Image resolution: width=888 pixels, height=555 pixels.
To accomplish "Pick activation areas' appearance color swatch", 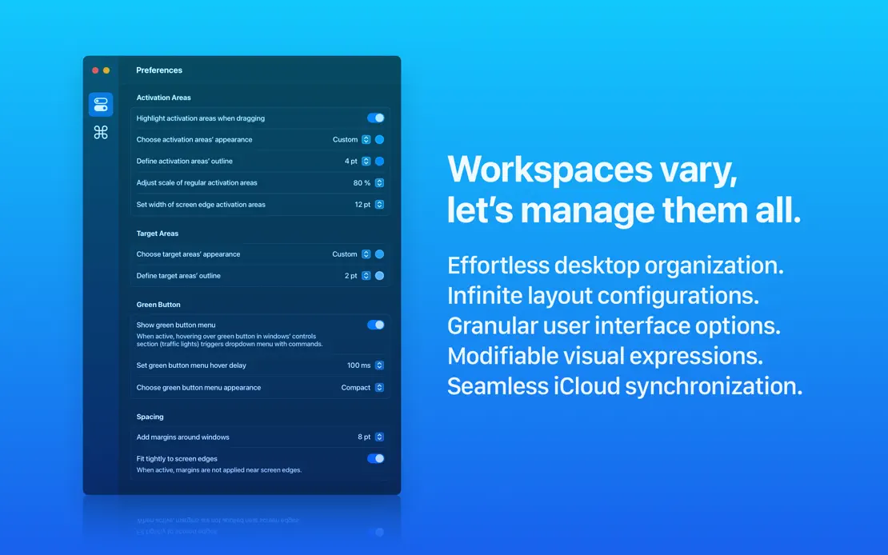I will pos(379,139).
